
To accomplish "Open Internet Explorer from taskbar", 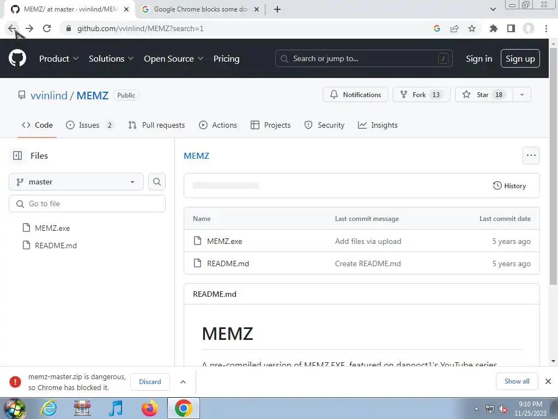I will (48, 408).
